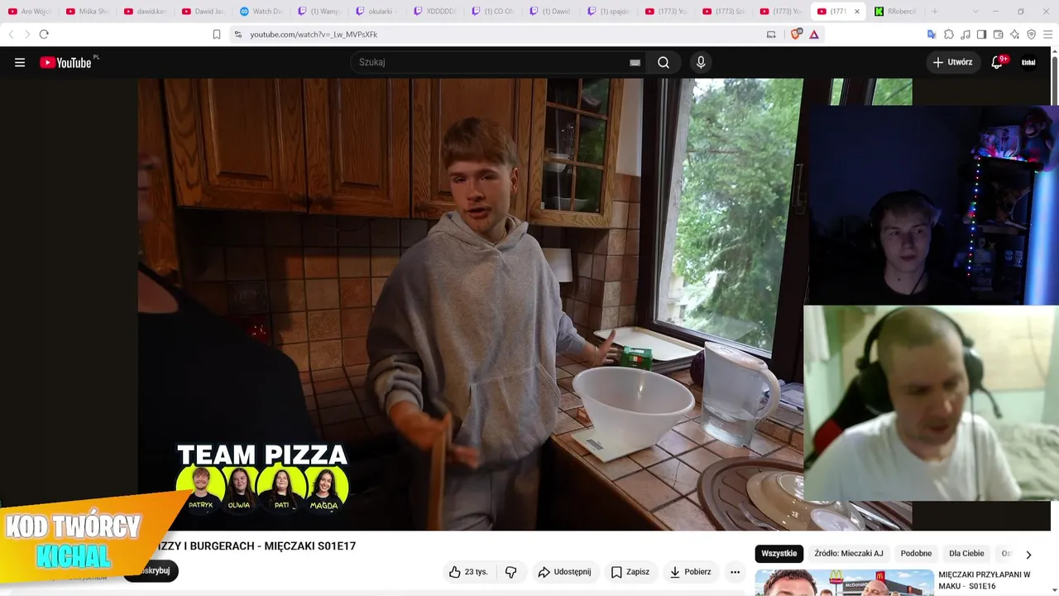Open the translate extension icon

point(932,34)
